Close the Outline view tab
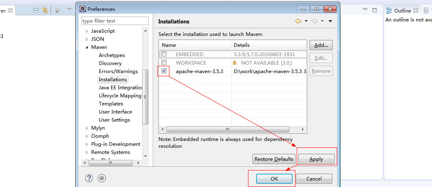The width and height of the screenshot is (432, 187). coord(416,11)
